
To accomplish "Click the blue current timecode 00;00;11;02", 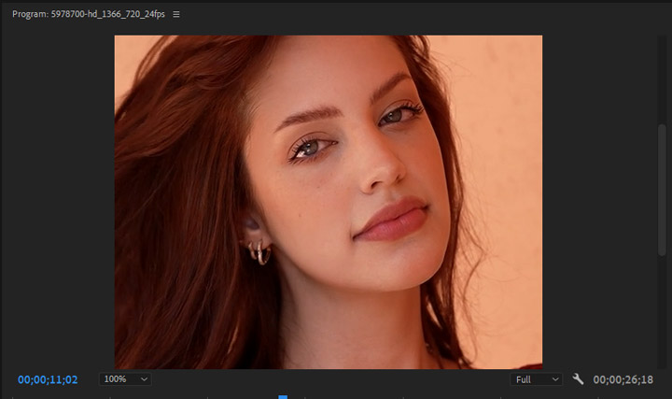I will (x=48, y=379).
